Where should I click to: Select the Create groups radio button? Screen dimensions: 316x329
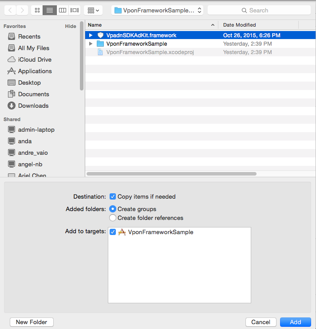(x=113, y=209)
